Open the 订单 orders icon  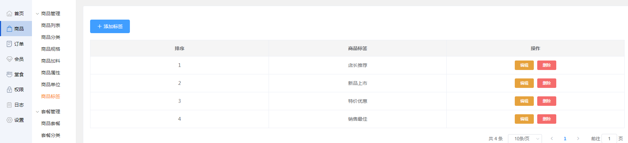10,44
